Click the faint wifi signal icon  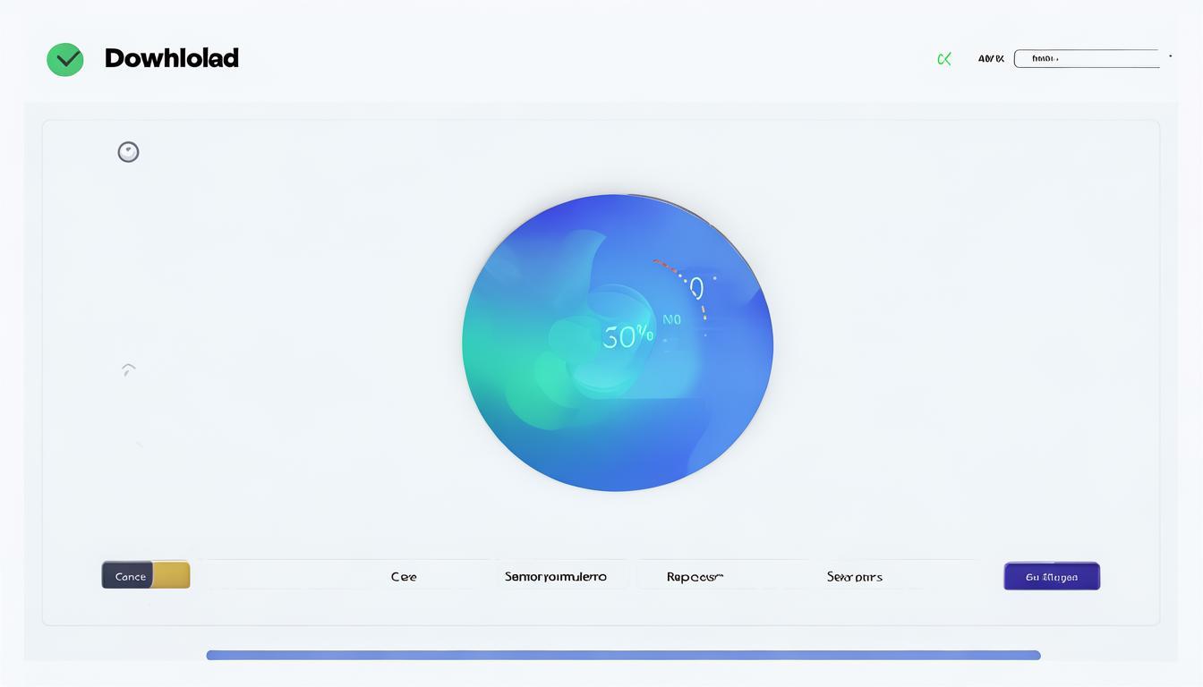coord(128,369)
